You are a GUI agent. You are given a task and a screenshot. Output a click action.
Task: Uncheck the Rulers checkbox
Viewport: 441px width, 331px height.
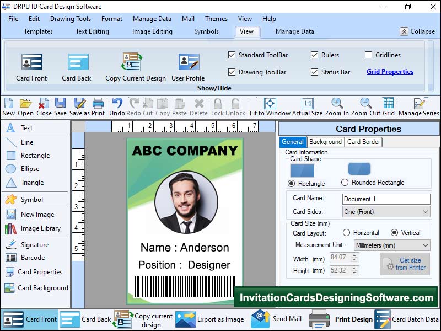point(315,55)
